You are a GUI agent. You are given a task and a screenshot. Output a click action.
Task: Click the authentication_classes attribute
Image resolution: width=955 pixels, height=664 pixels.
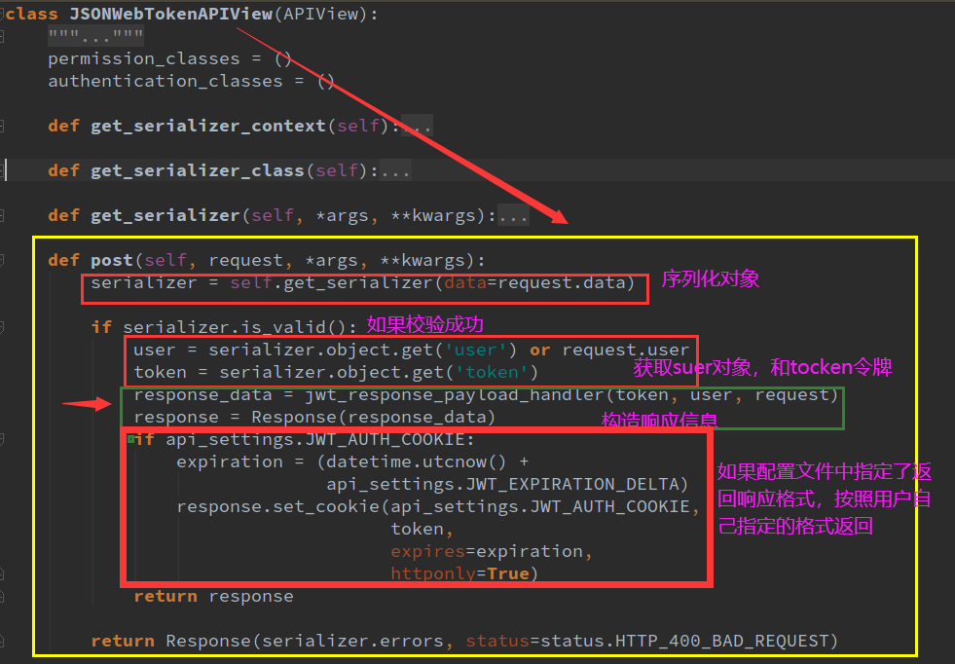(165, 81)
